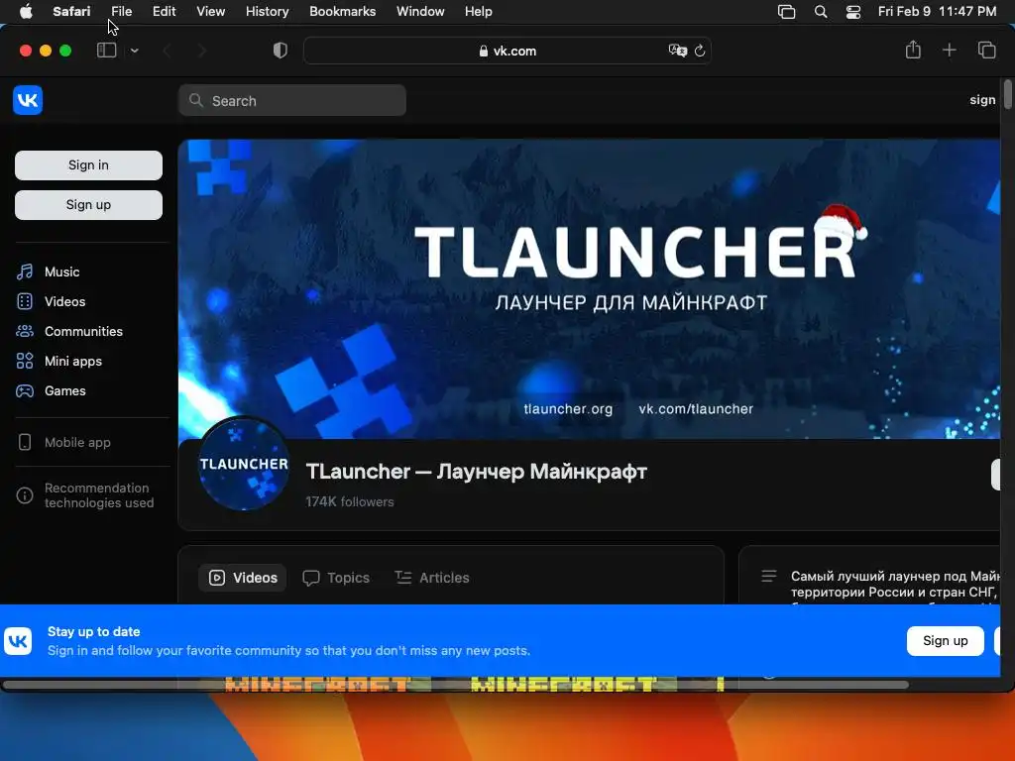The image size is (1015, 761).
Task: Show the tab overview
Action: tap(986, 50)
